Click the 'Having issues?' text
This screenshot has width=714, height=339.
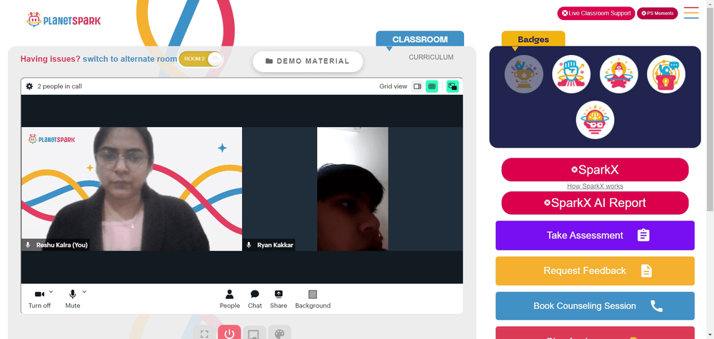(x=51, y=59)
